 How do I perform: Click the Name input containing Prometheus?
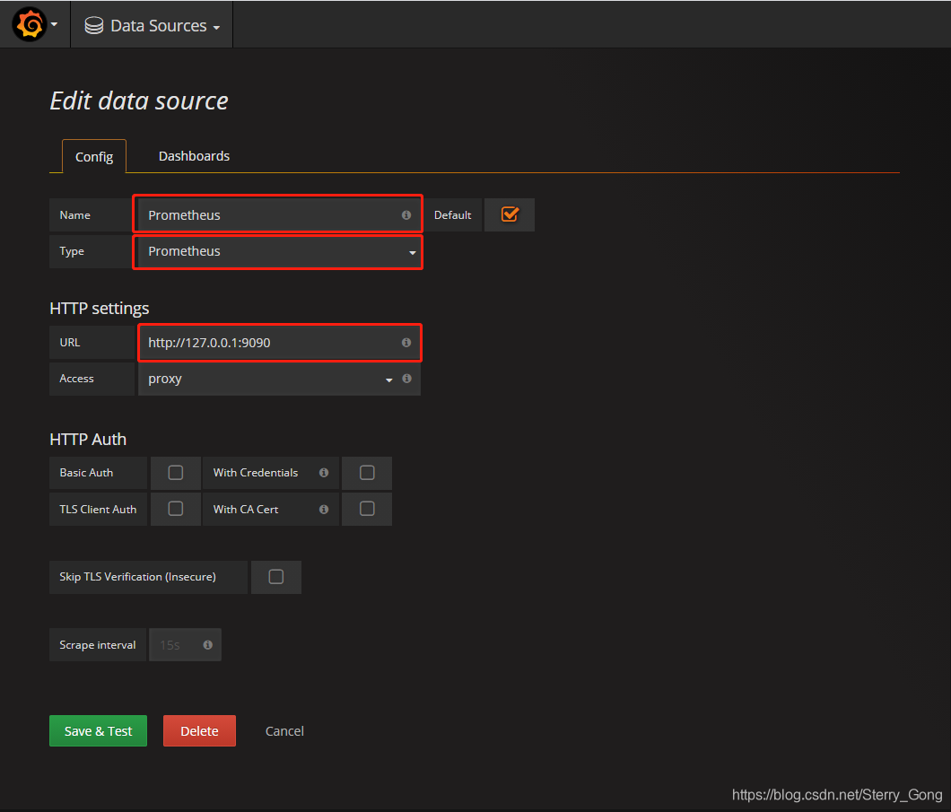click(278, 215)
